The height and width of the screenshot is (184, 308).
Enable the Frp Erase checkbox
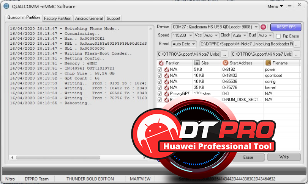point(278,36)
